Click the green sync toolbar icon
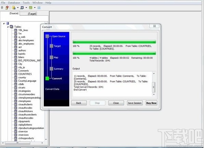Screen dimensions: 204x148 point(31,8)
